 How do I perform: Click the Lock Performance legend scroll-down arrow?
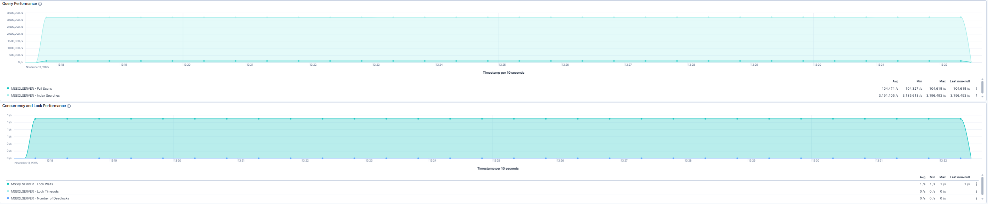982,199
